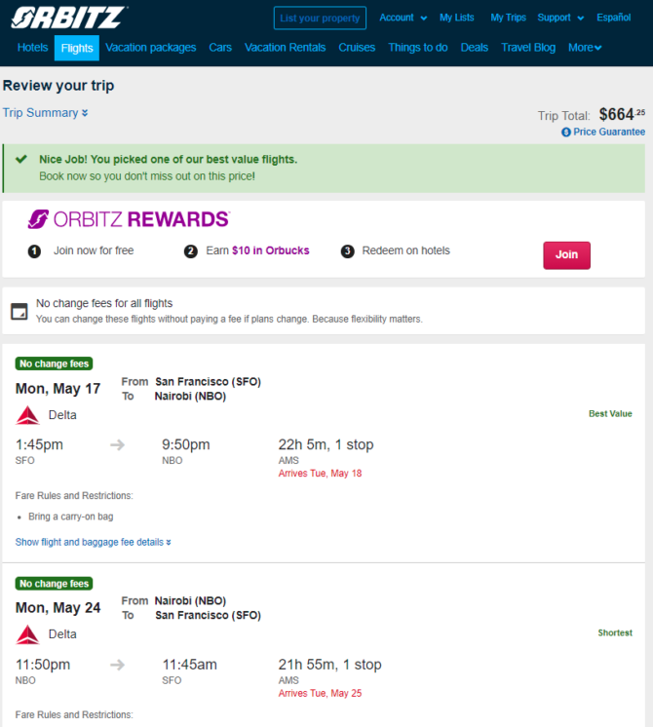Select the Cruises tab
653x727 pixels.
point(357,48)
